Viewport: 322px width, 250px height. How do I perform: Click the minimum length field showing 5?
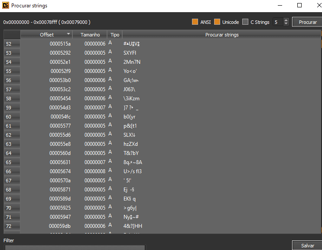(278, 22)
